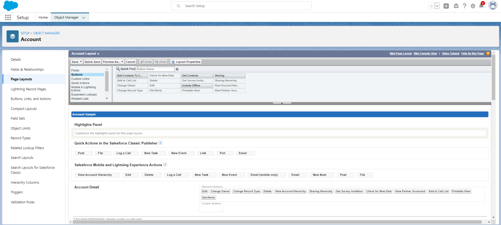Expand the Object Manager tab chevron
The width and height of the screenshot is (501, 225).
click(x=84, y=17)
